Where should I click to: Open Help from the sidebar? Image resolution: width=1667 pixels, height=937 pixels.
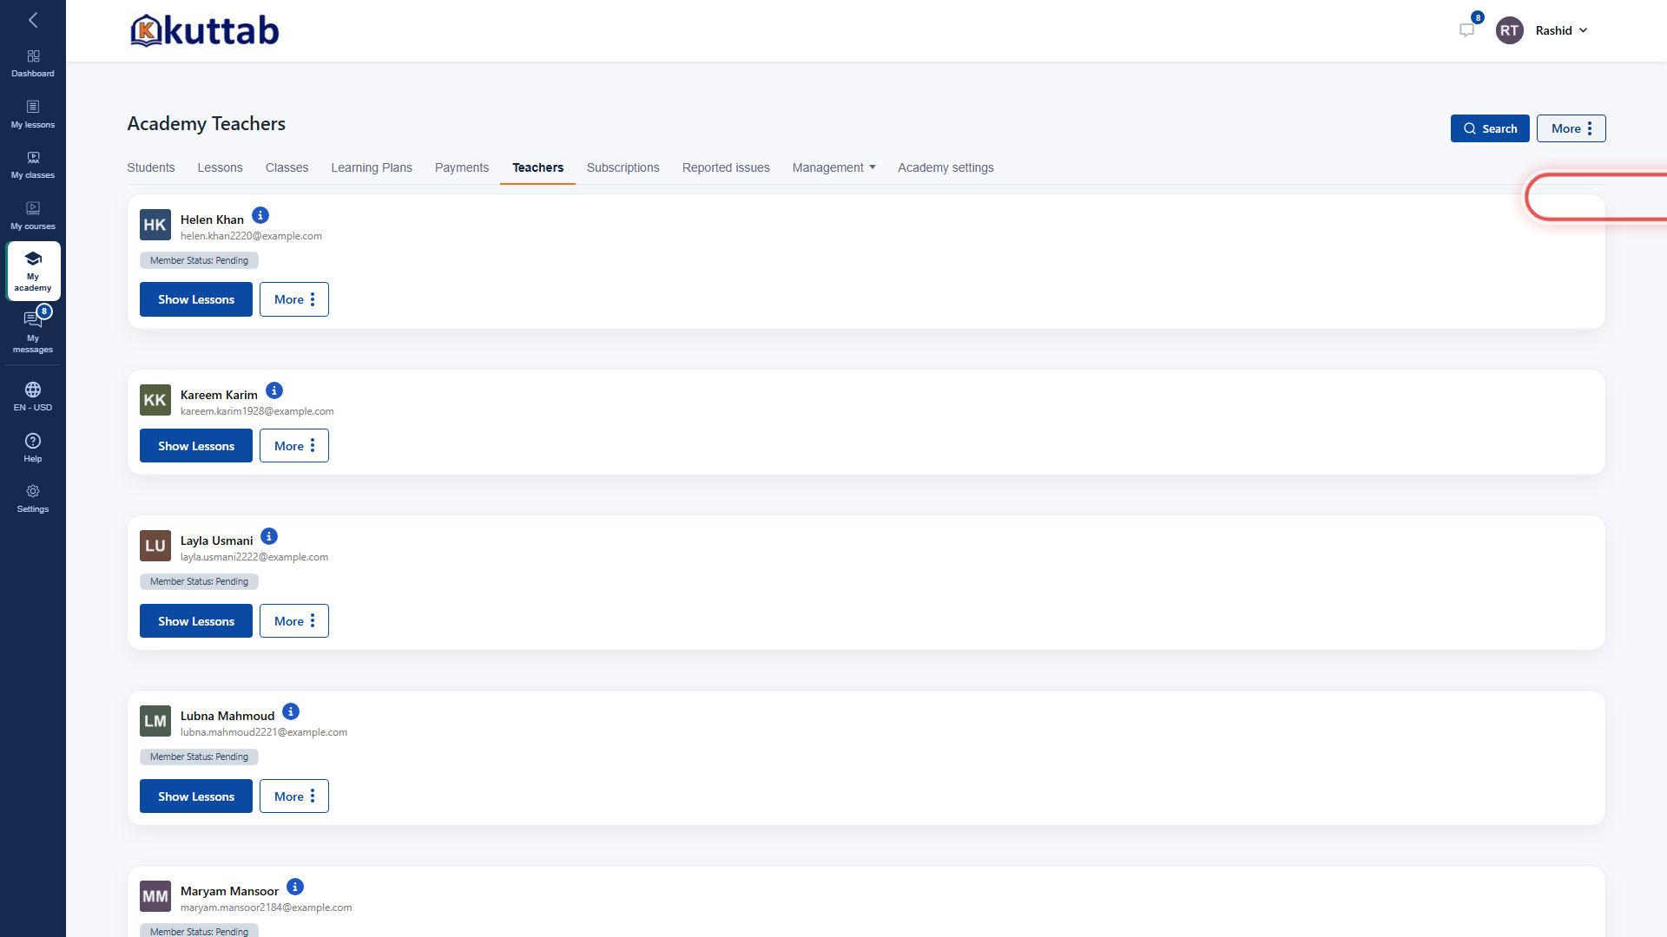coord(33,448)
